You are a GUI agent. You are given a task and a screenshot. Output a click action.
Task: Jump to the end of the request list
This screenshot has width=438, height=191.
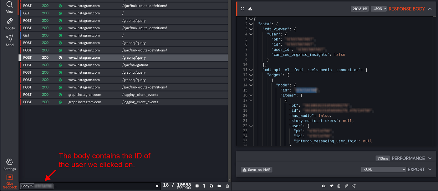coord(204,186)
